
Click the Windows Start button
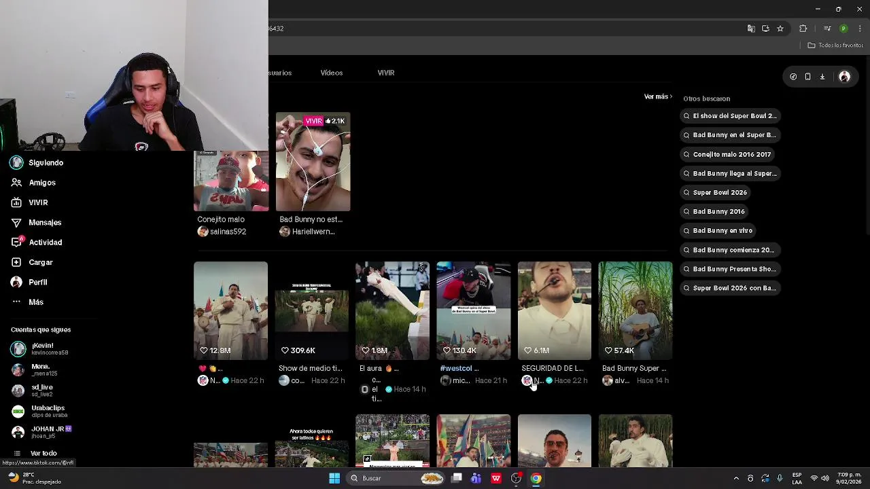pyautogui.click(x=334, y=478)
